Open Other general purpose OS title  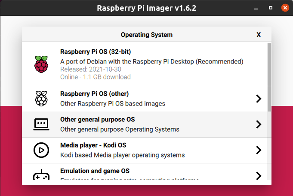(98, 119)
